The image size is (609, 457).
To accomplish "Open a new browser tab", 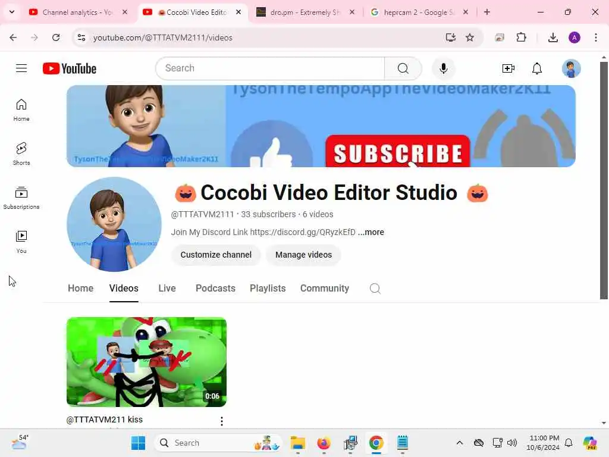I will point(487,12).
